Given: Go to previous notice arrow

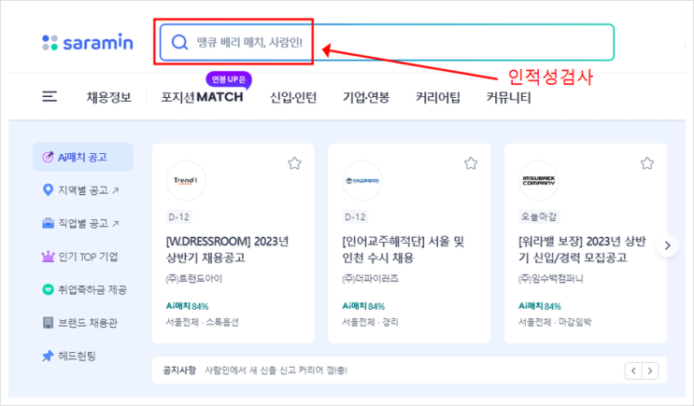Looking at the screenshot, I should 633,371.
